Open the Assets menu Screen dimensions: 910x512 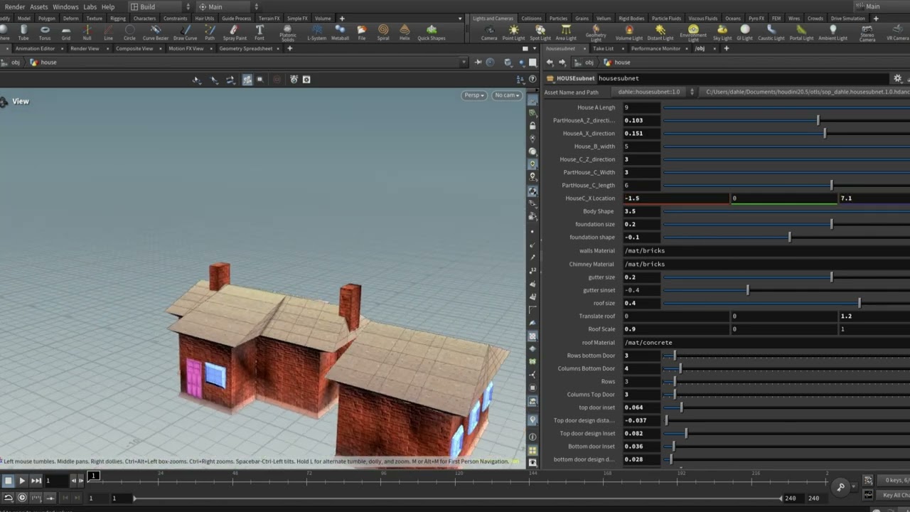pos(38,6)
